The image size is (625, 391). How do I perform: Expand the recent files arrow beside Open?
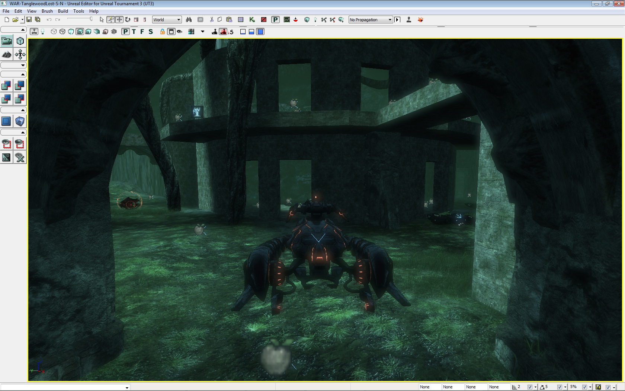[x=22, y=20]
